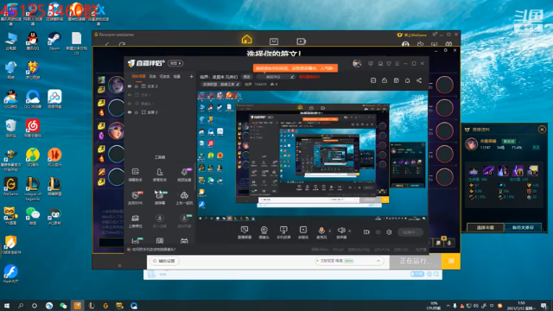
Task: Select the first scene tab in source panel
Action: pos(138,76)
